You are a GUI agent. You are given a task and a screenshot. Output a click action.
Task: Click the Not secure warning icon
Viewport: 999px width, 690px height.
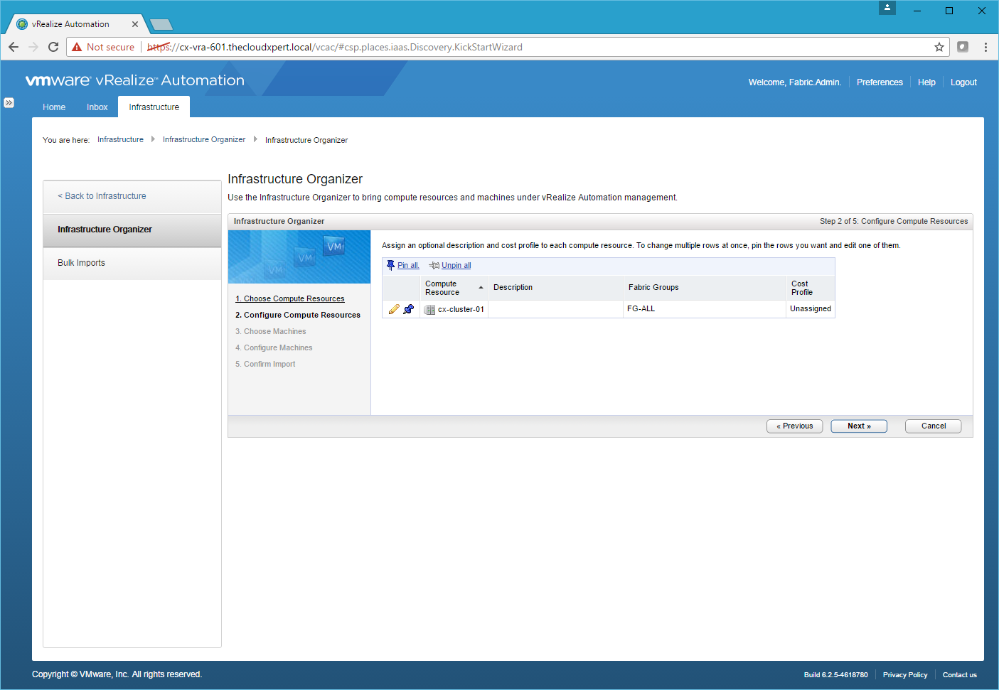pos(78,47)
